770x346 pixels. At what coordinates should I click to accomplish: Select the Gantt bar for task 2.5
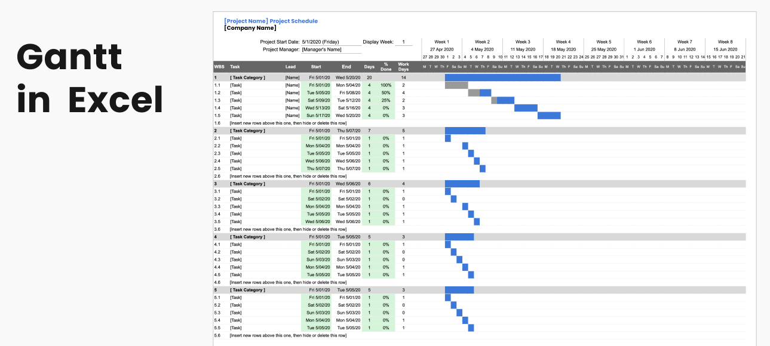(483, 169)
